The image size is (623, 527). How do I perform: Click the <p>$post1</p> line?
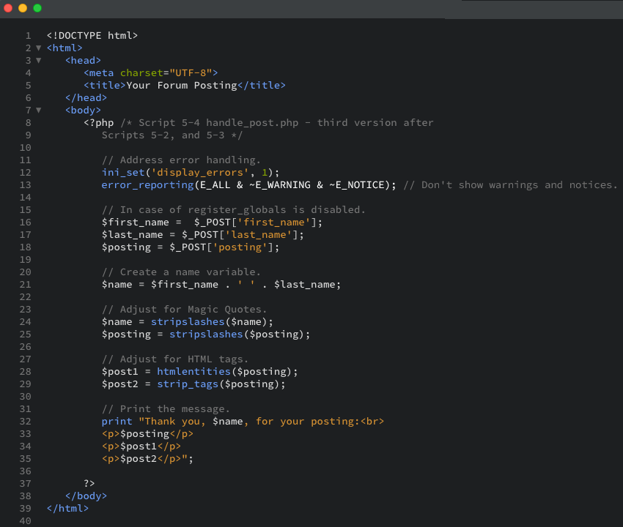coord(141,446)
